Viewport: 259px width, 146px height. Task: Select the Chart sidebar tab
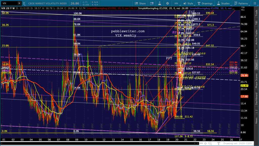[x=256, y=66]
